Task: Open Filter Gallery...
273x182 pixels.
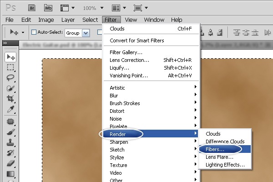Action: (152, 52)
